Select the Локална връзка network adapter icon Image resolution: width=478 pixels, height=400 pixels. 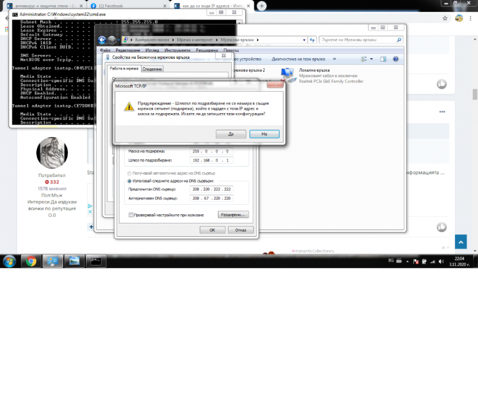click(288, 76)
